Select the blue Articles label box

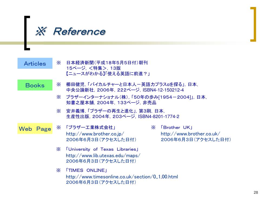click(x=35, y=63)
